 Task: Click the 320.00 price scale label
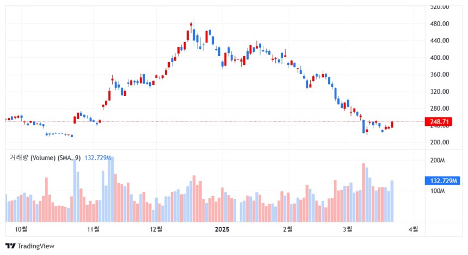point(439,92)
